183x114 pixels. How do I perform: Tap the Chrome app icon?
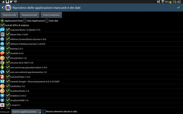point(2,63)
